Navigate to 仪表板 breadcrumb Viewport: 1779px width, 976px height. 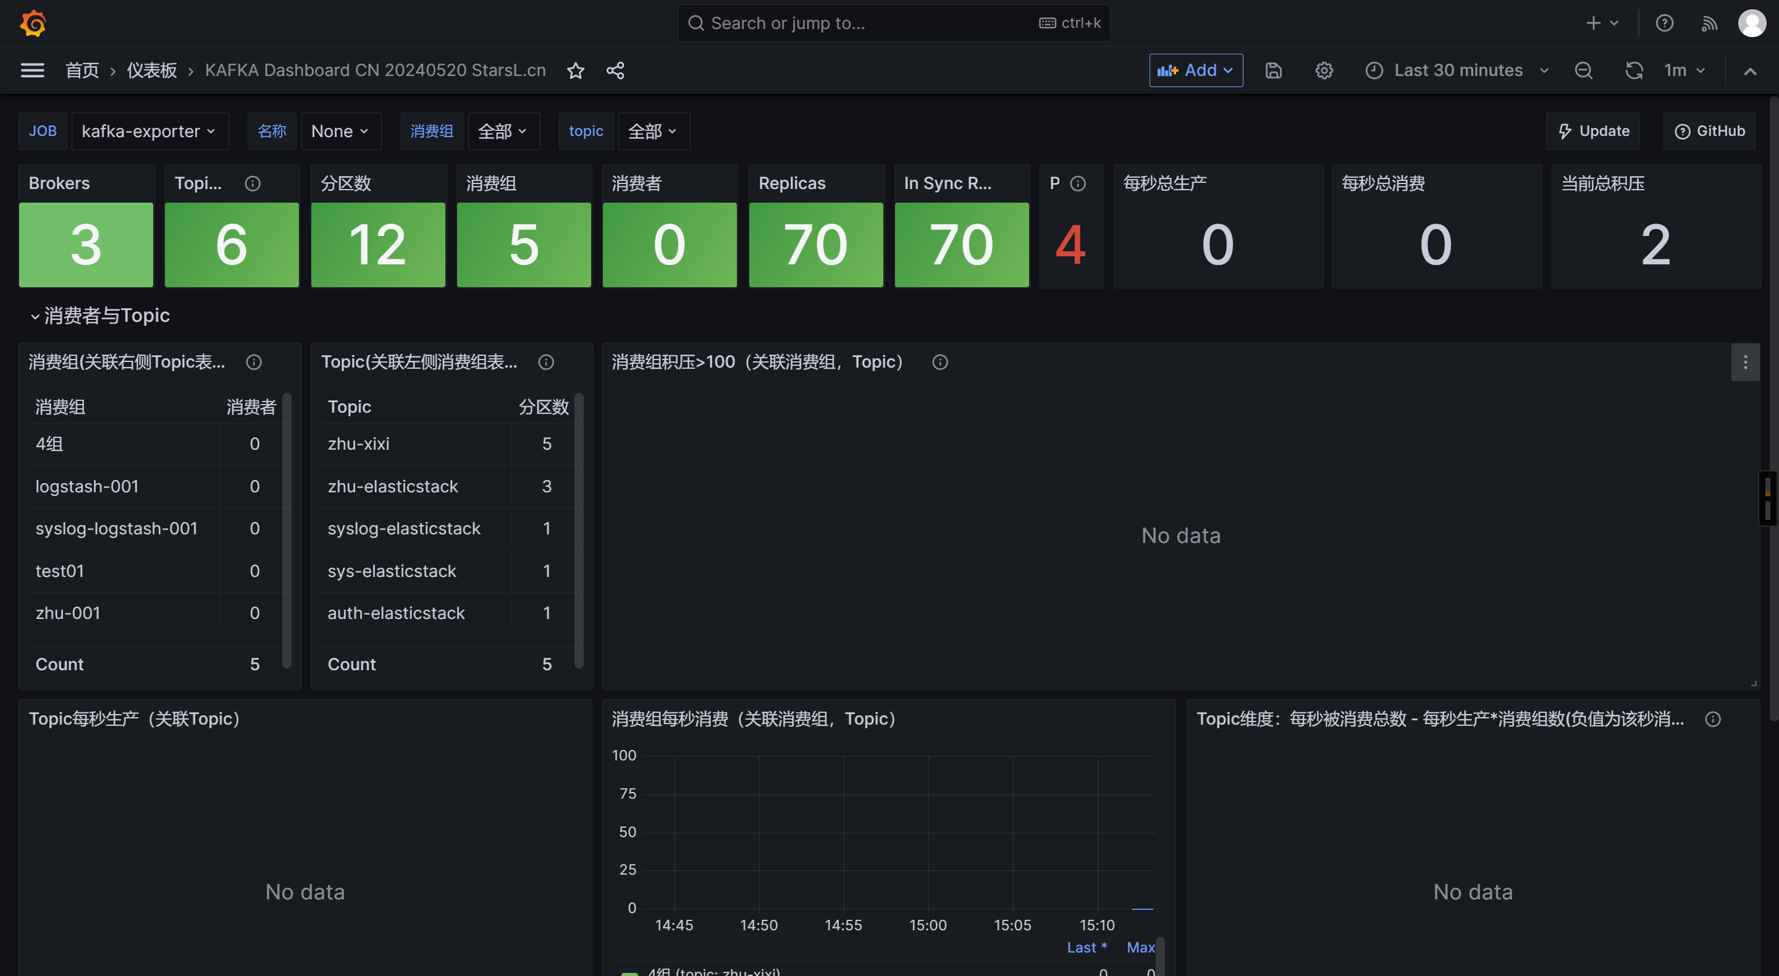tap(152, 70)
